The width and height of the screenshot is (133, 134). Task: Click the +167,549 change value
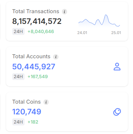tap(38, 77)
